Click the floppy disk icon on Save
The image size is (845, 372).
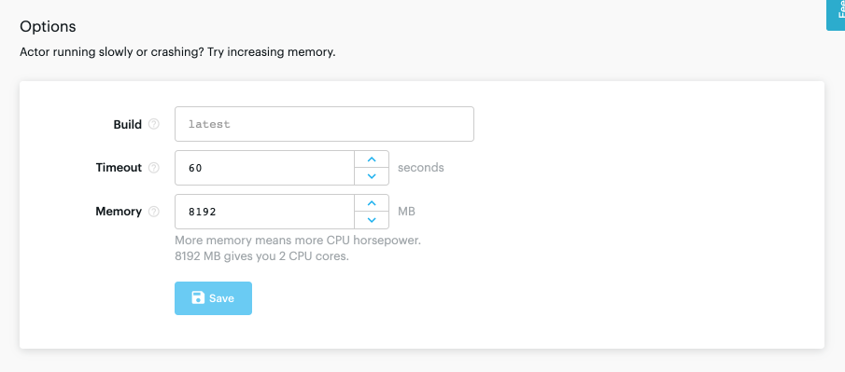click(x=198, y=297)
